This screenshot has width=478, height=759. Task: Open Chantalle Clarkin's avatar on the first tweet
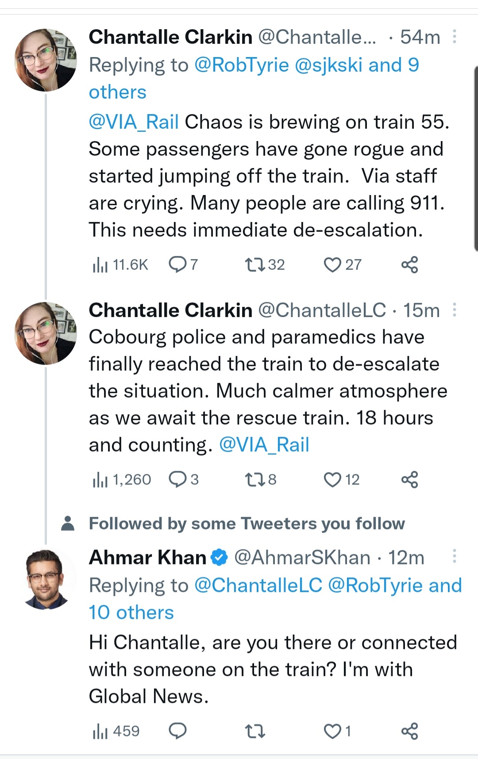pyautogui.click(x=46, y=60)
